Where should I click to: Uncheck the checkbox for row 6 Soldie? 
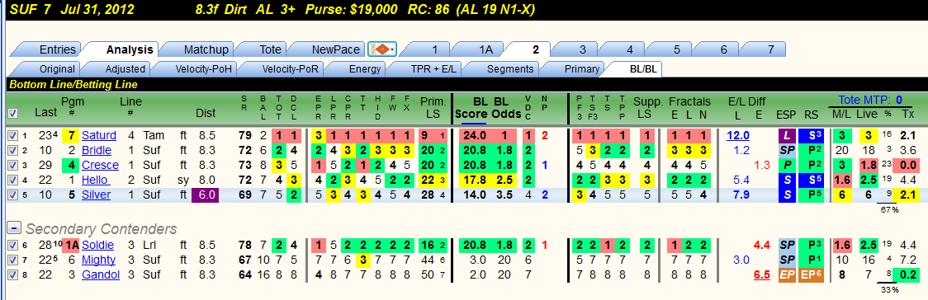(x=12, y=245)
